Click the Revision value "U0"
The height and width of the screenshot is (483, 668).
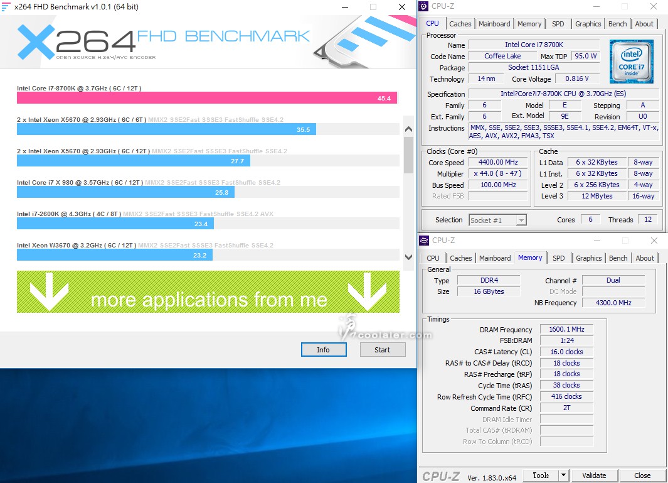coord(642,116)
